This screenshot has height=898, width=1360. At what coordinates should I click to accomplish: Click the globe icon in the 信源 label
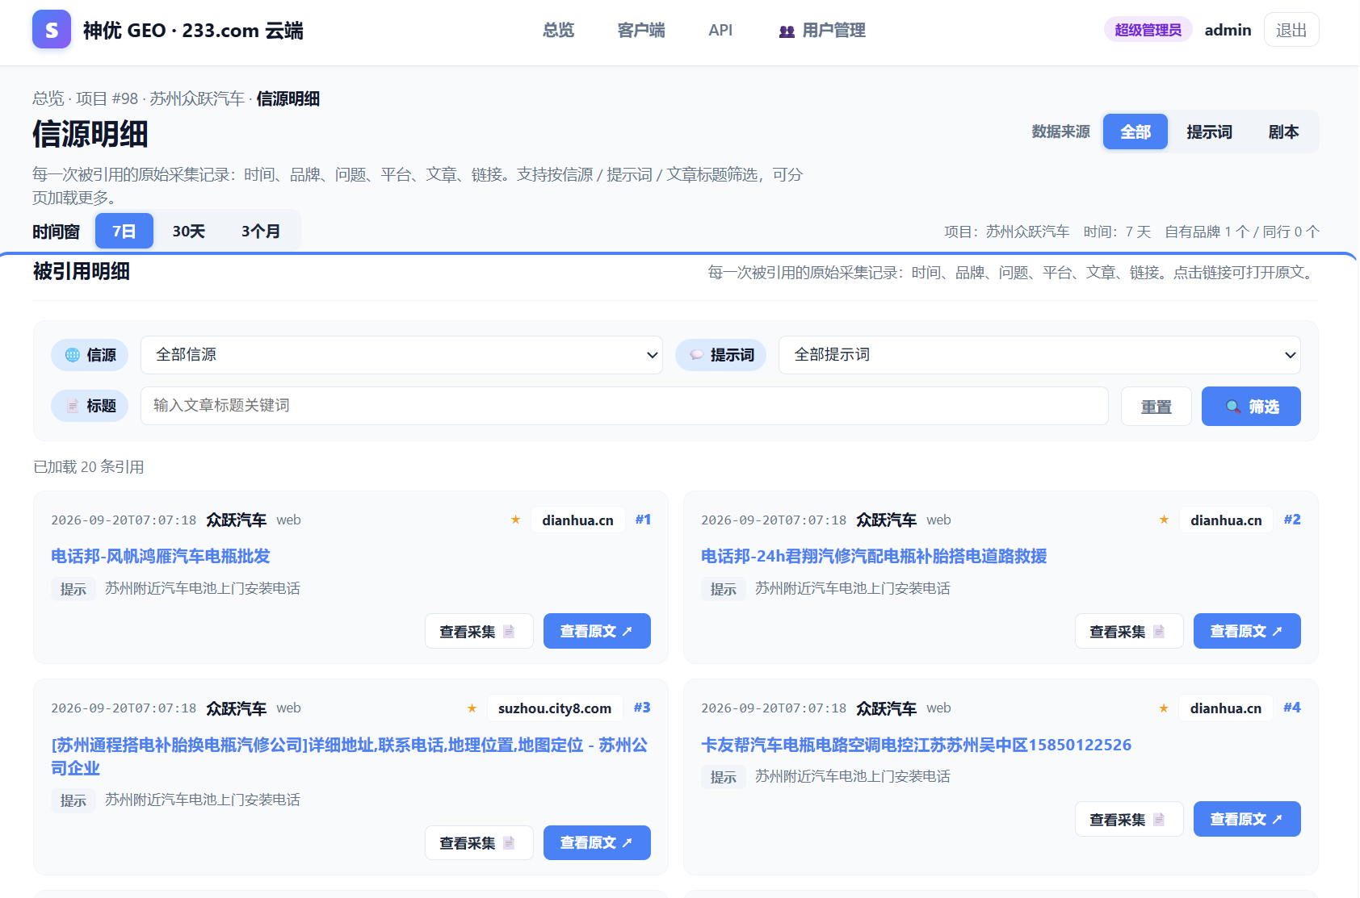click(x=73, y=355)
